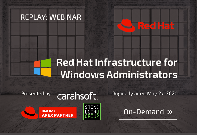
Task: Click the 'Presented by:' label
Action: (x=36, y=94)
